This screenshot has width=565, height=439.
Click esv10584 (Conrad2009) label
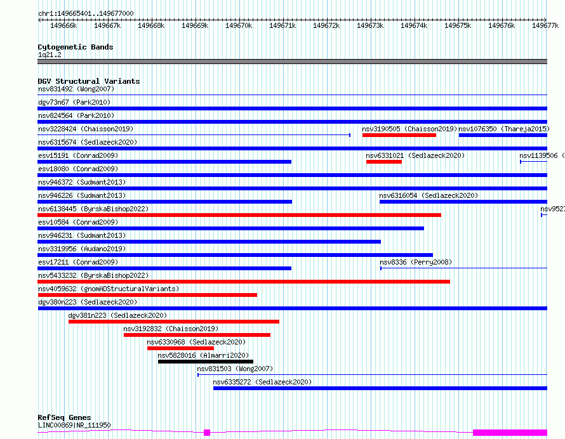click(78, 222)
